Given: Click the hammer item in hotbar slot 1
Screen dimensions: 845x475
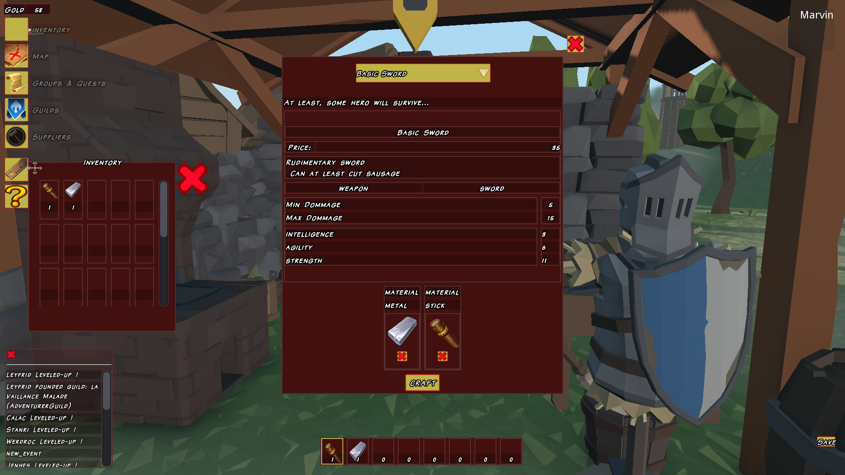Looking at the screenshot, I should 331,451.
